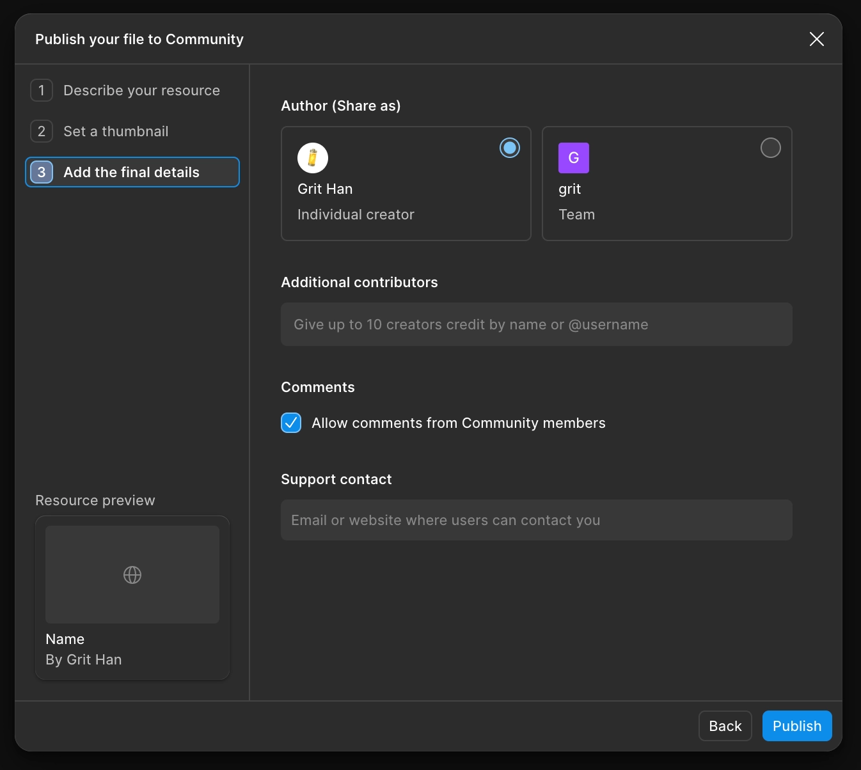Select Grit Han individual creator radio button
Viewport: 861px width, 770px height.
[x=509, y=148]
